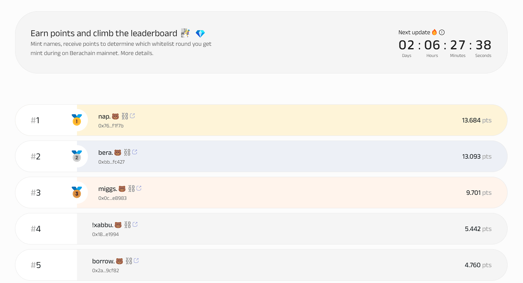
Task: Open the More details link
Action: [x=137, y=53]
